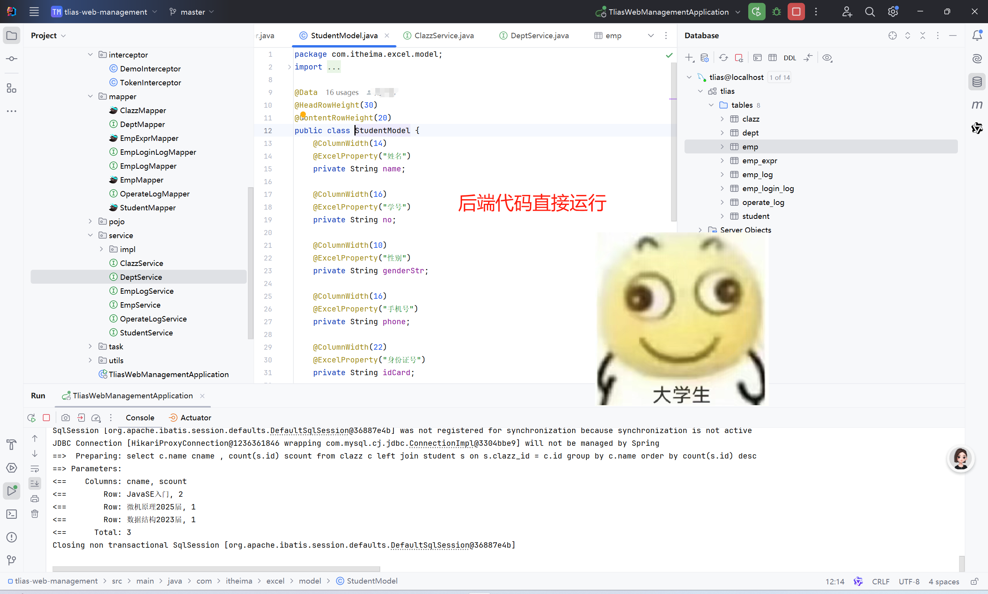Click the console horizontal scrollbar
988x594 pixels.
coord(216,569)
